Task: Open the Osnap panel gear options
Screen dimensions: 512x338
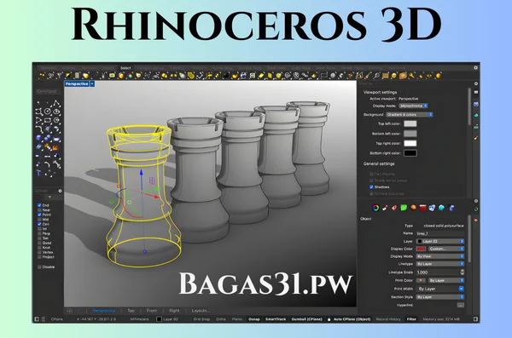Action: (x=60, y=191)
